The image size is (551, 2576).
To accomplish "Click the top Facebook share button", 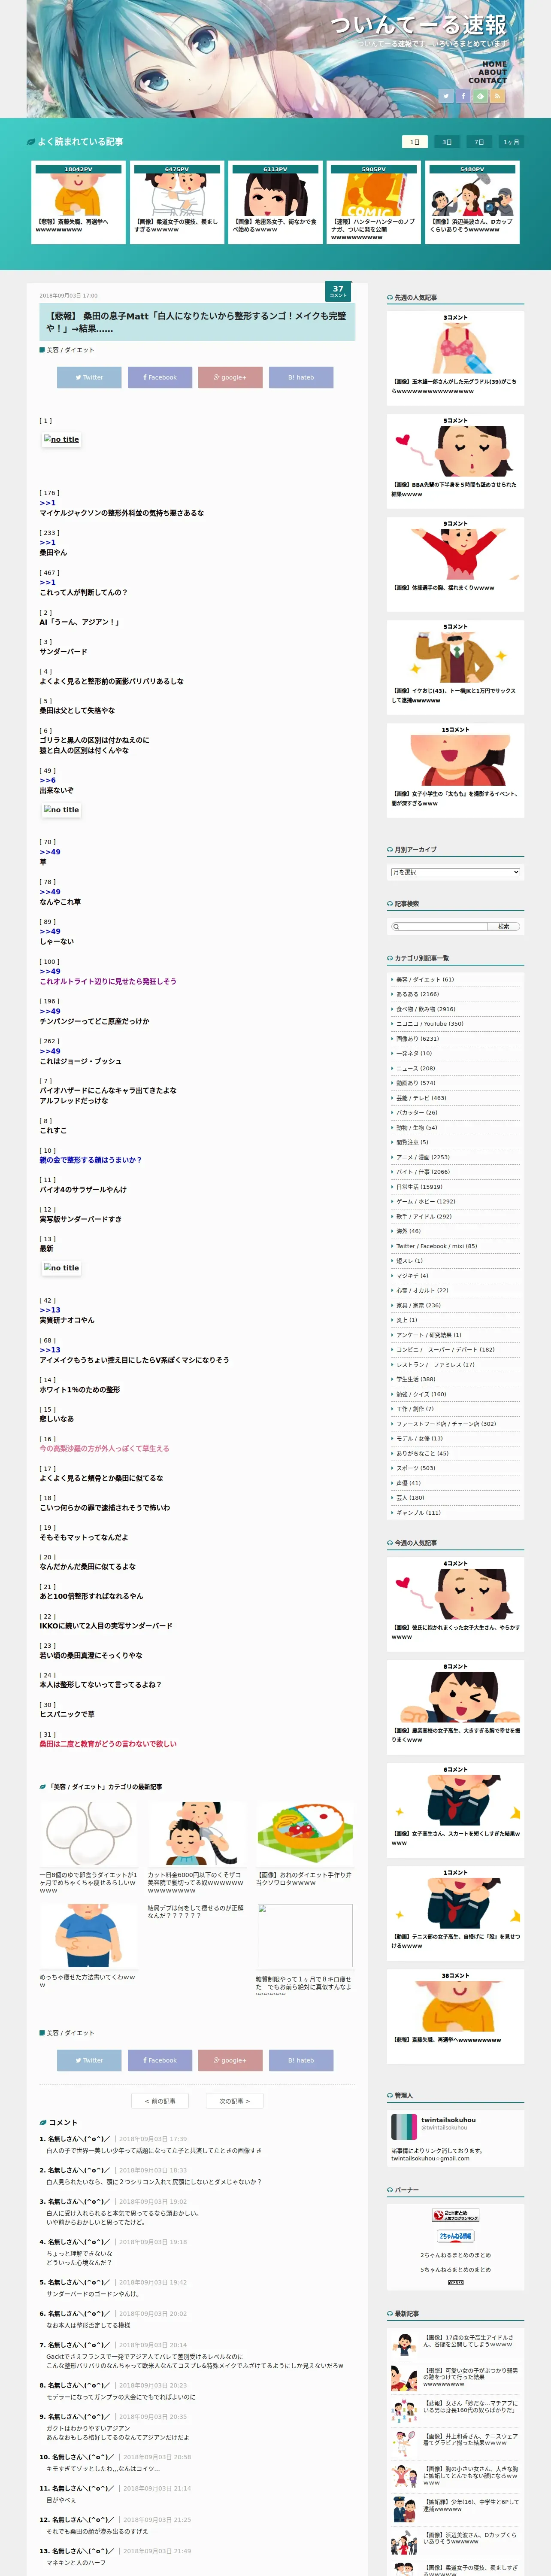I will point(160,377).
